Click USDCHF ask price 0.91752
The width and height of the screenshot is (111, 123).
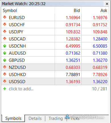pyautogui.click(x=100, y=25)
